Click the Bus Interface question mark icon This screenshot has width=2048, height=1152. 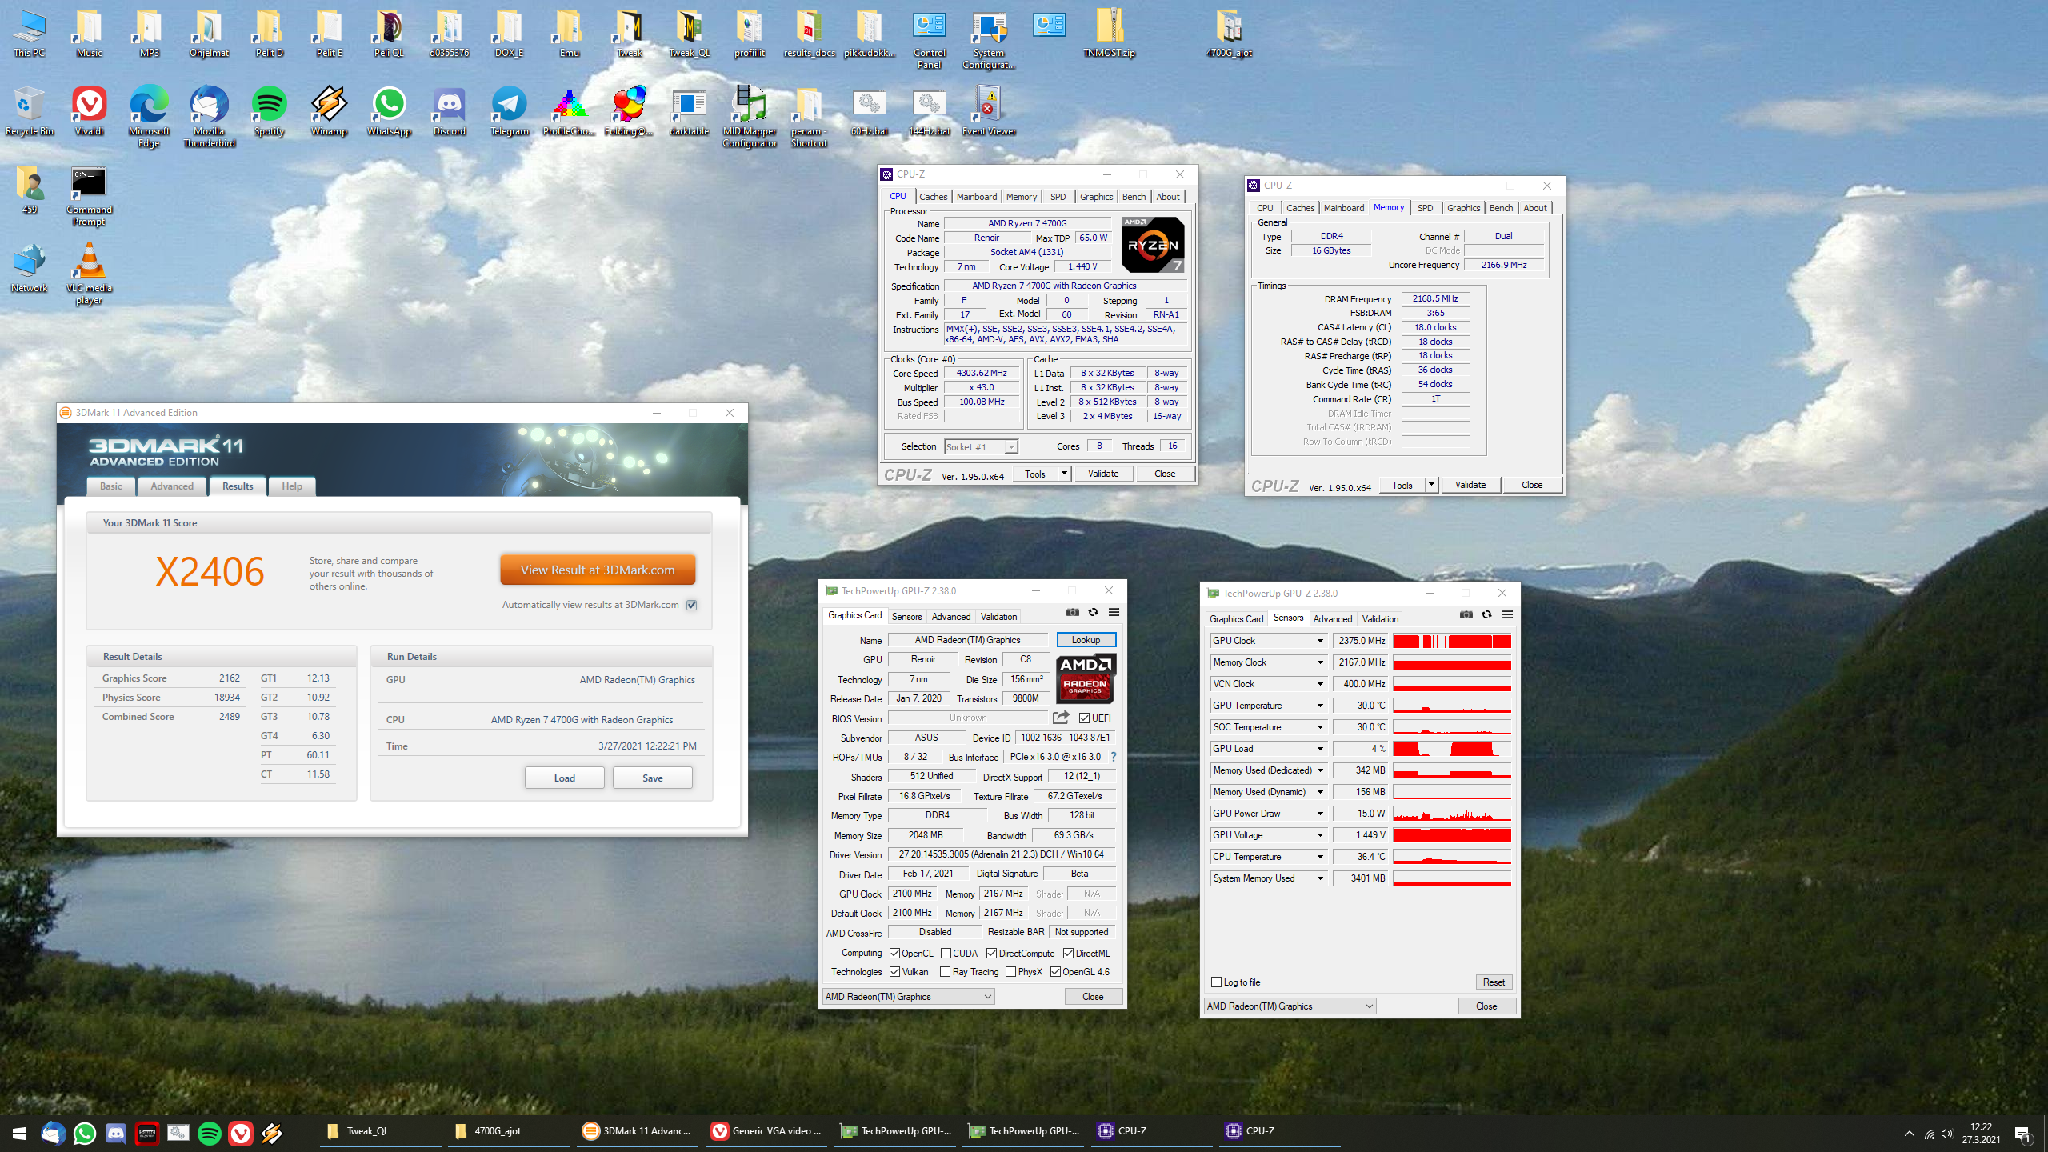1113,757
